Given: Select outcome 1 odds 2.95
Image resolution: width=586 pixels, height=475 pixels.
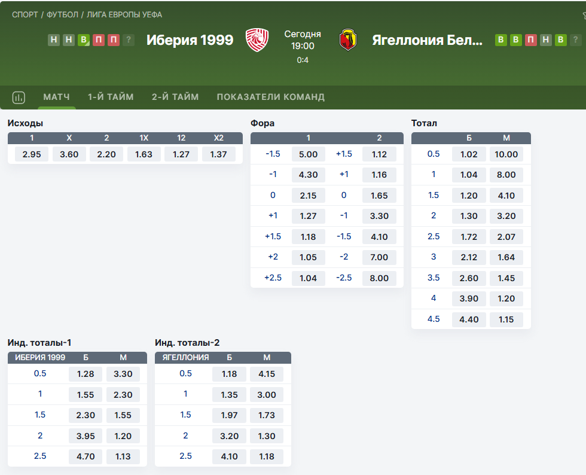Looking at the screenshot, I should [32, 154].
